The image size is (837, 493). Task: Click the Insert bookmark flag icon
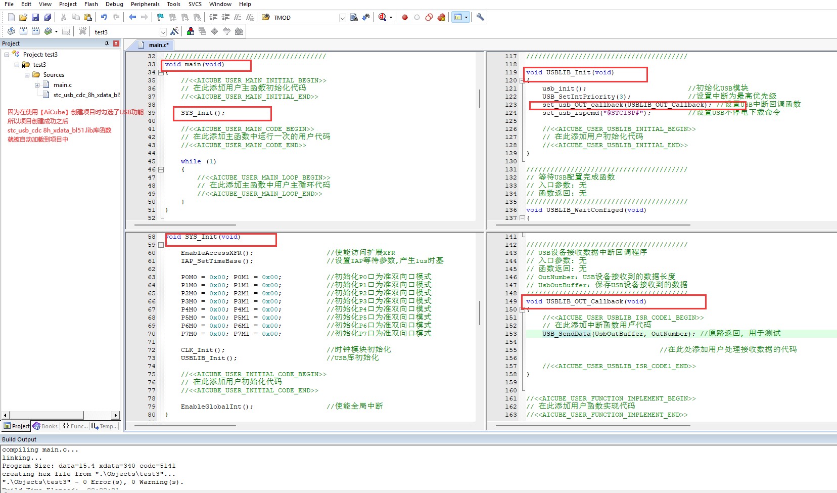tap(160, 17)
